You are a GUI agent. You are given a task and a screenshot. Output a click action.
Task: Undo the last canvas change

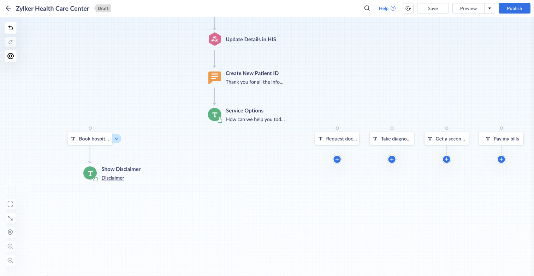(11, 28)
